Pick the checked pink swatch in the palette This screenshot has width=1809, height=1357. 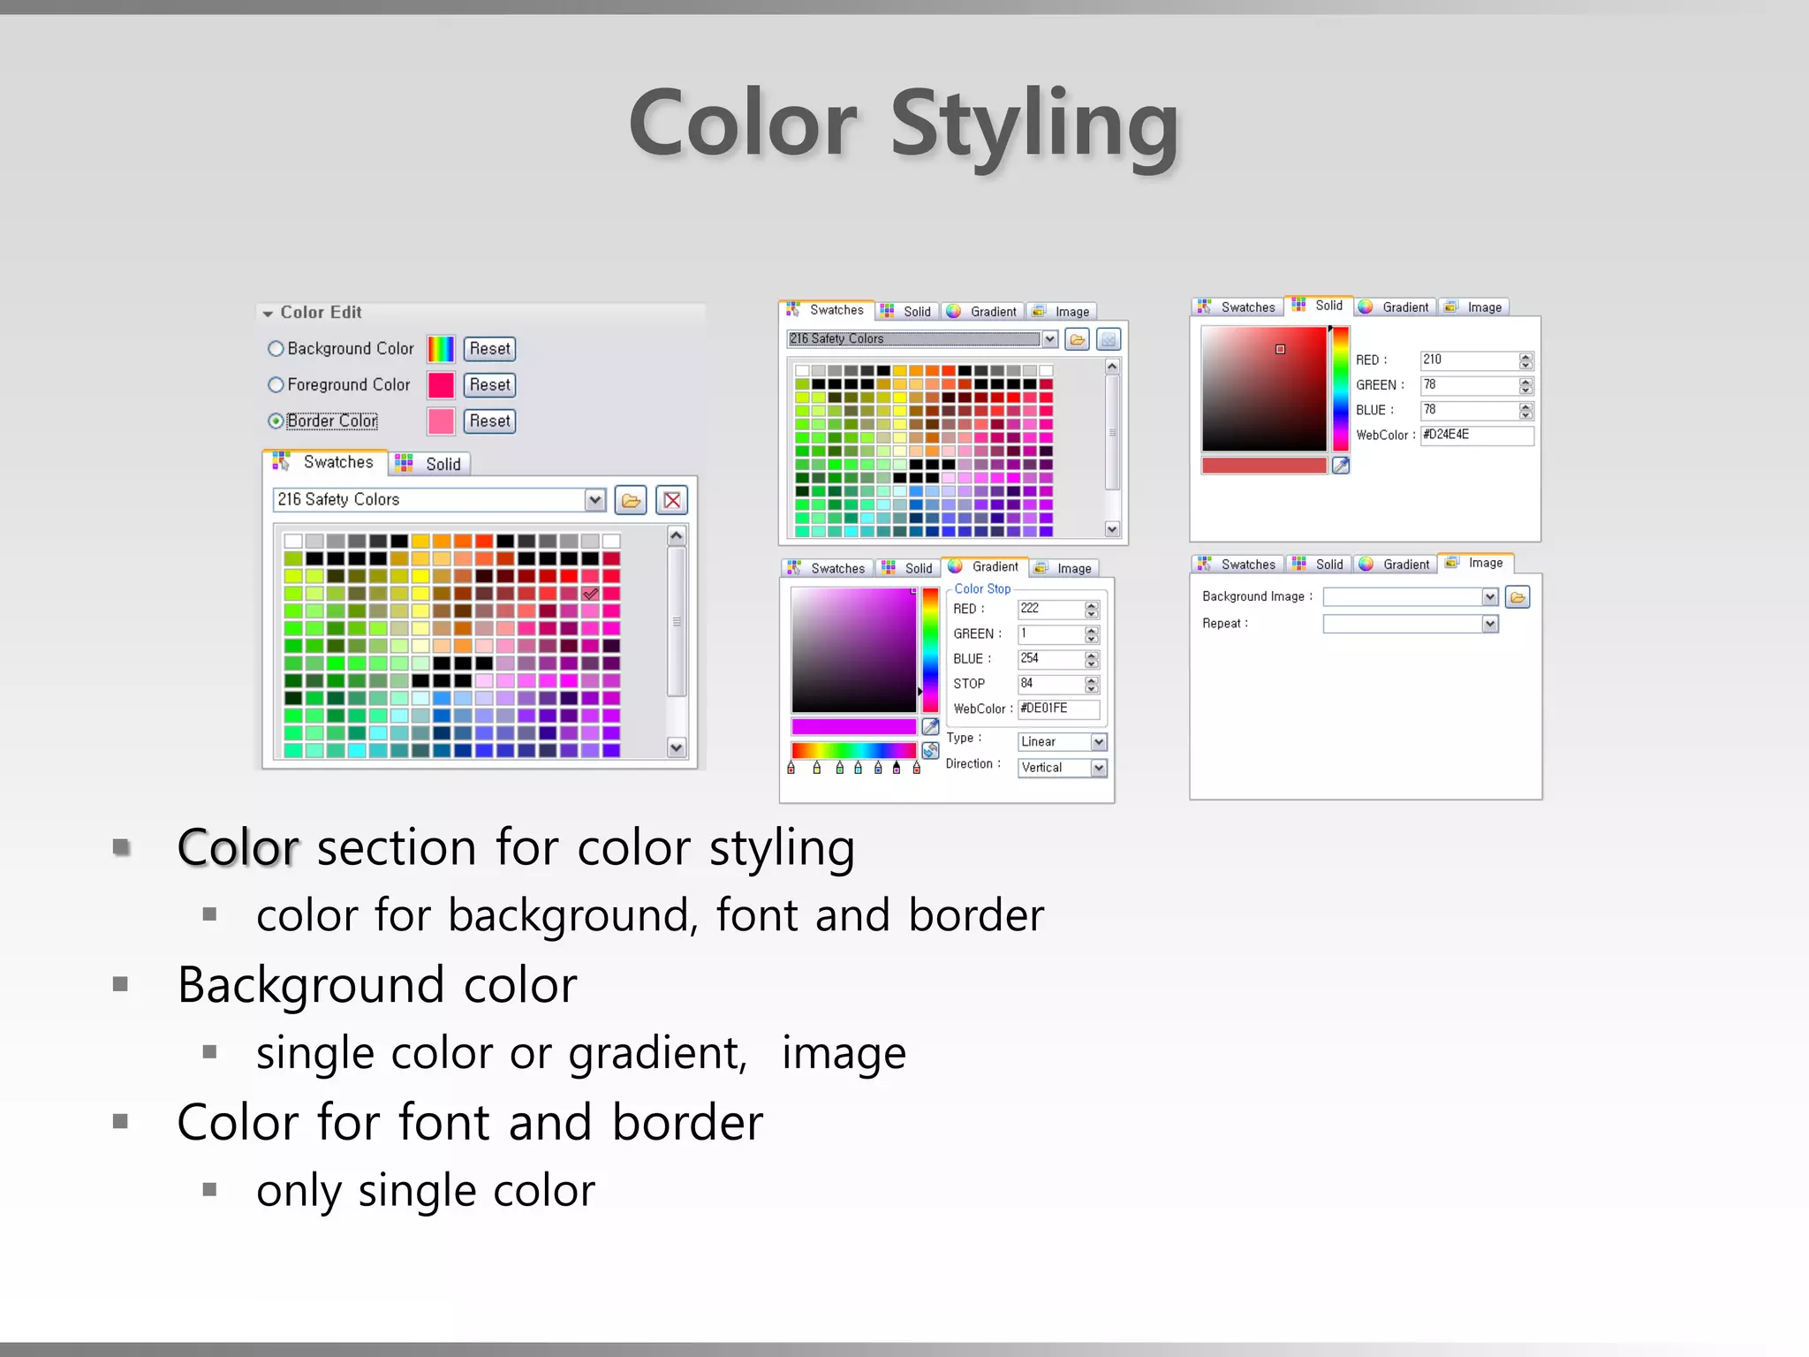point(590,594)
